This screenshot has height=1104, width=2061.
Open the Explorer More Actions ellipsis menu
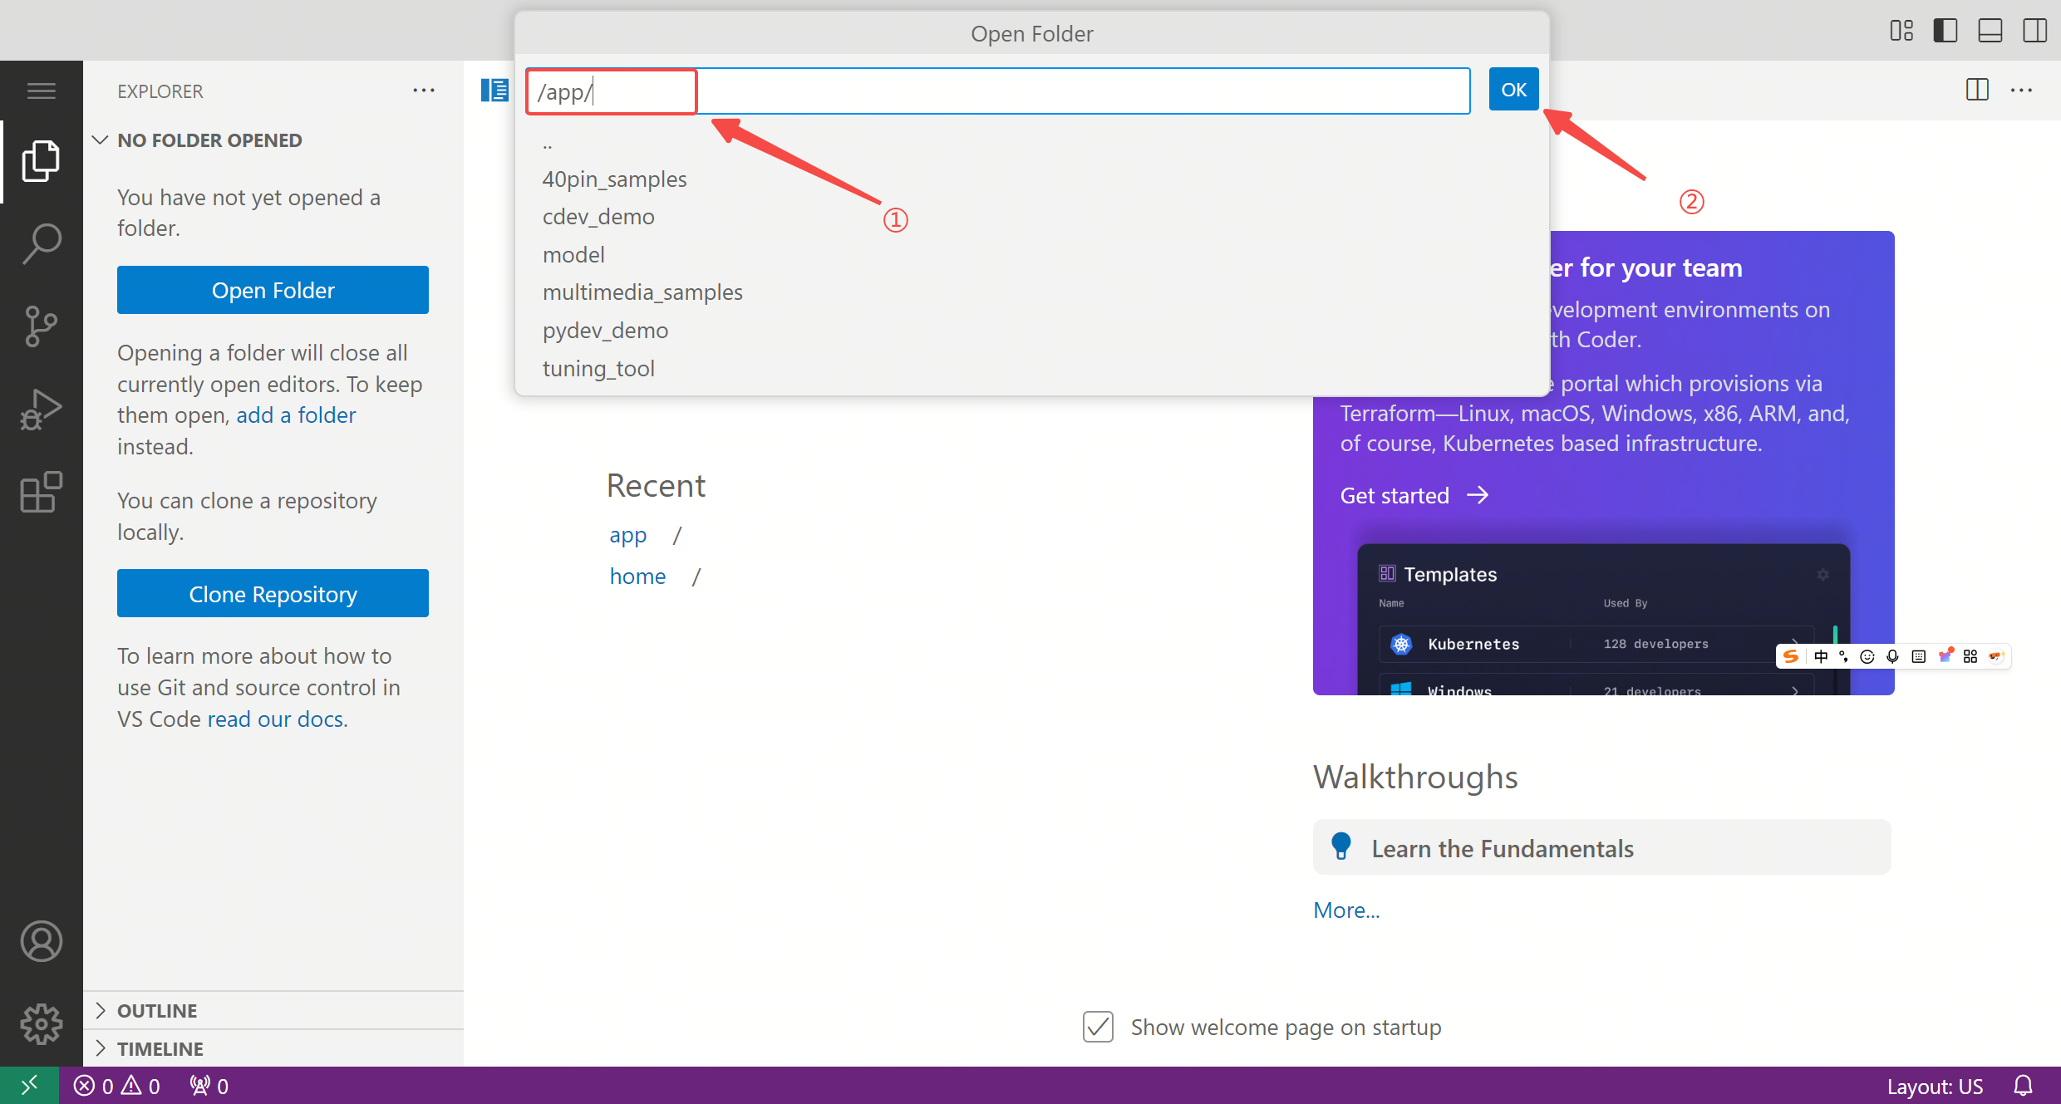point(425,91)
